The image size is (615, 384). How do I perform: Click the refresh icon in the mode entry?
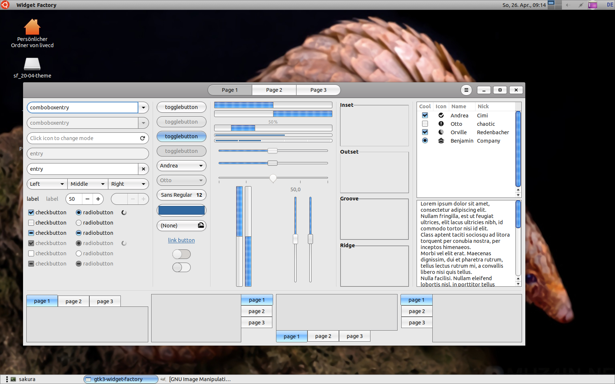(x=142, y=138)
